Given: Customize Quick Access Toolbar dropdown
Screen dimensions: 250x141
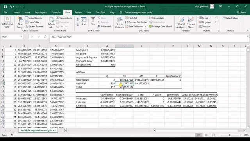Looking at the screenshot, I should click(x=24, y=7).
